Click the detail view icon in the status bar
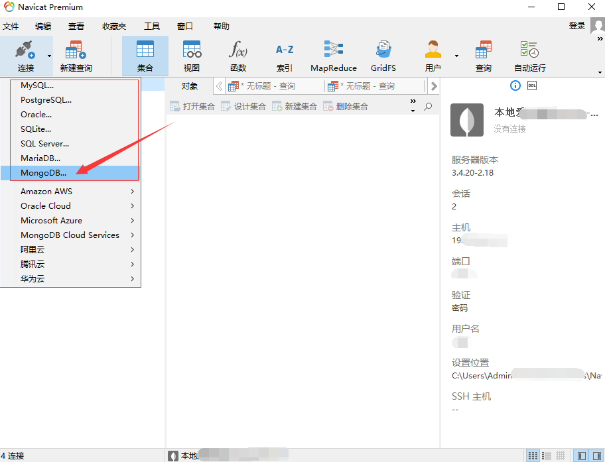The width and height of the screenshot is (605, 462). click(x=546, y=455)
